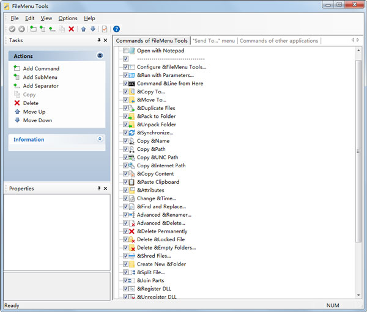The width and height of the screenshot is (367, 312).
Task: Uncheck Run with Parameters checkbox
Action: point(125,75)
